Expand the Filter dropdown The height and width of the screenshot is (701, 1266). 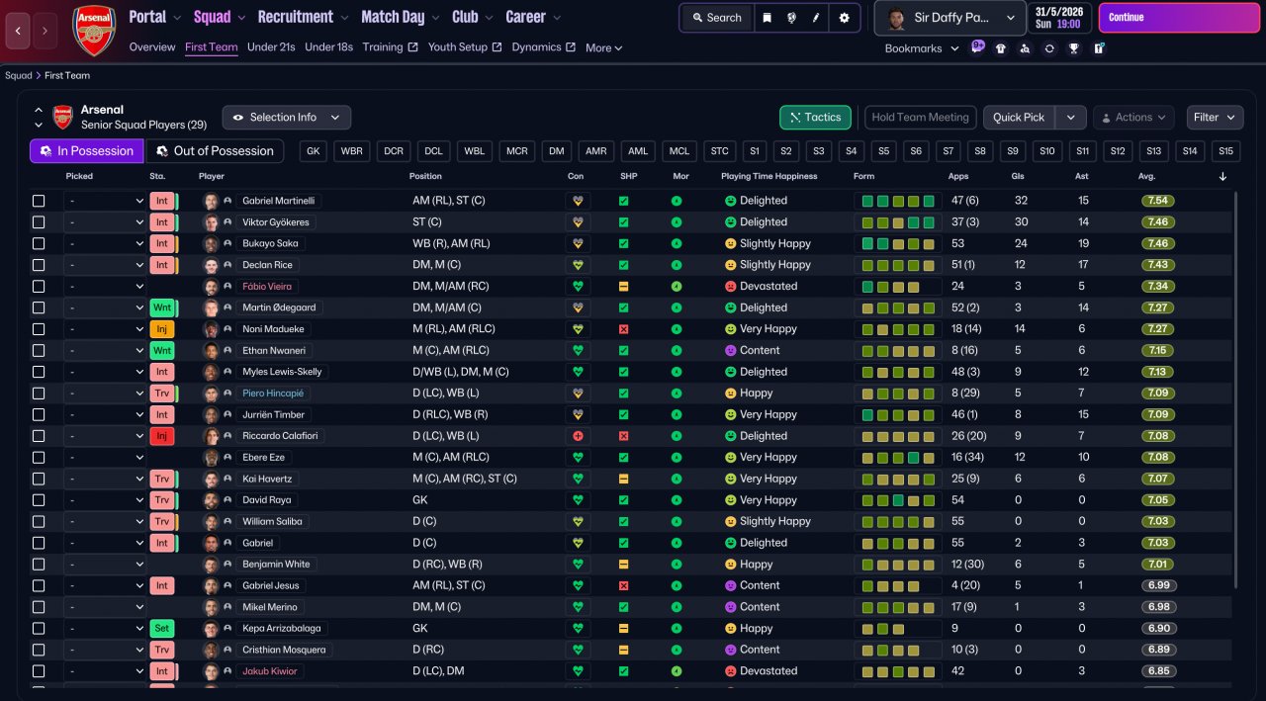point(1215,118)
